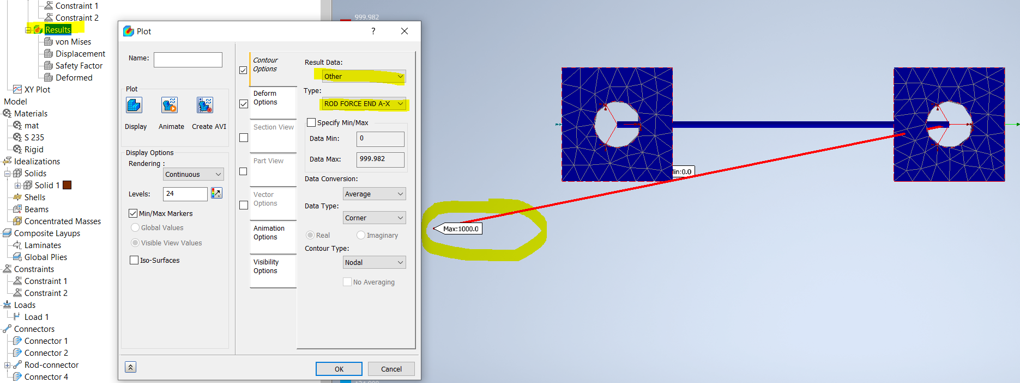
Task: Click the Display plot icon
Action: (134, 105)
